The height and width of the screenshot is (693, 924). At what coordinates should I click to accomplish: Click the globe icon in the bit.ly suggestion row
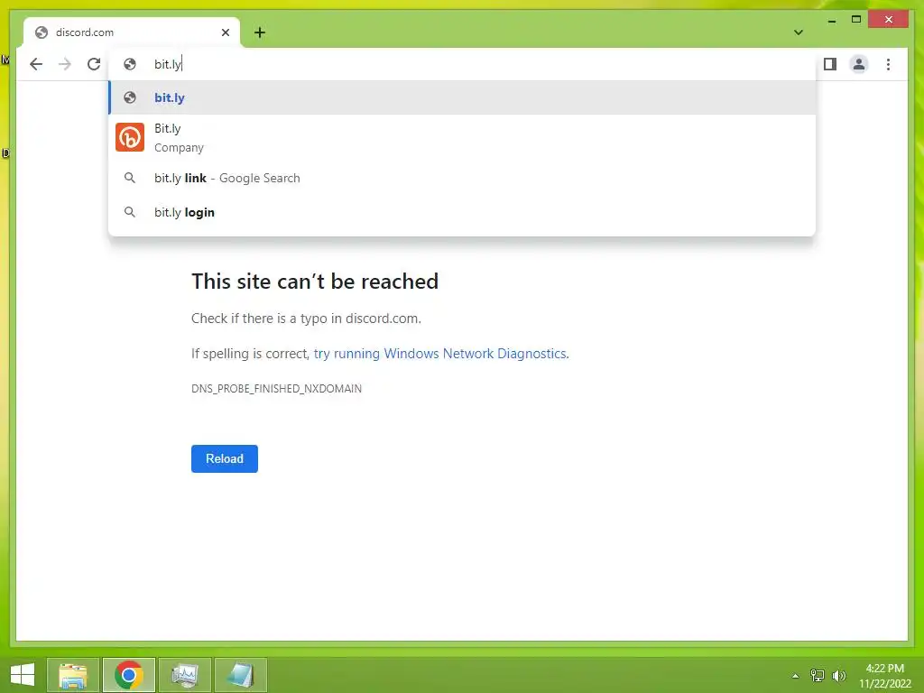[130, 97]
